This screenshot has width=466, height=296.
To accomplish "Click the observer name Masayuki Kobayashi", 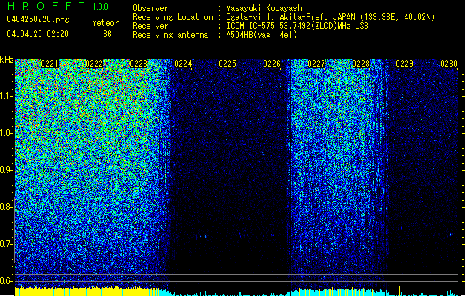I will [266, 8].
